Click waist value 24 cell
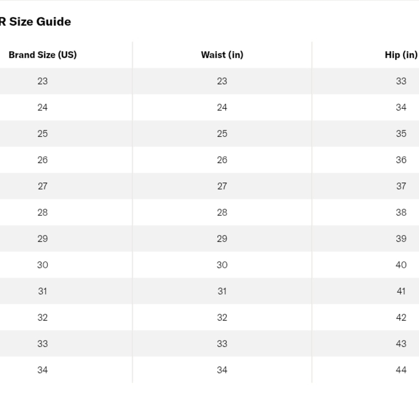The image size is (419, 419). click(x=222, y=107)
